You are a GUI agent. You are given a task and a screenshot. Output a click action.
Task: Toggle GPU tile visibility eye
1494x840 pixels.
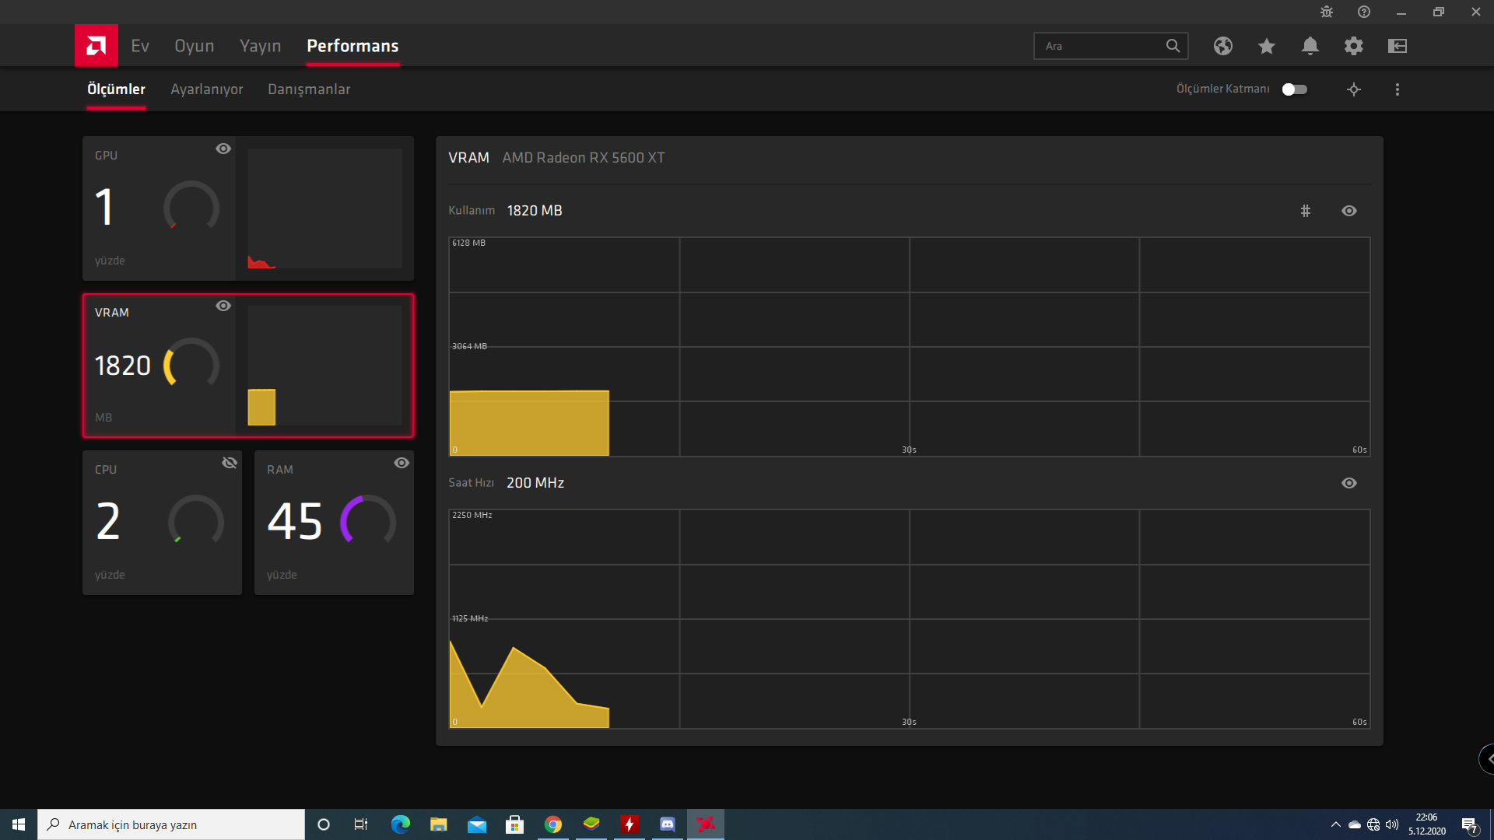point(223,149)
